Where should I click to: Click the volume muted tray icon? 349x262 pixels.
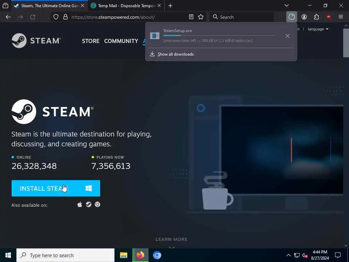(x=305, y=255)
